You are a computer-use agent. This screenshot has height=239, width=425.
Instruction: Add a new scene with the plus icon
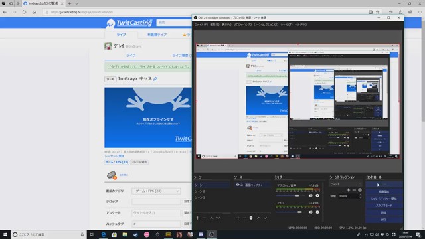click(198, 218)
